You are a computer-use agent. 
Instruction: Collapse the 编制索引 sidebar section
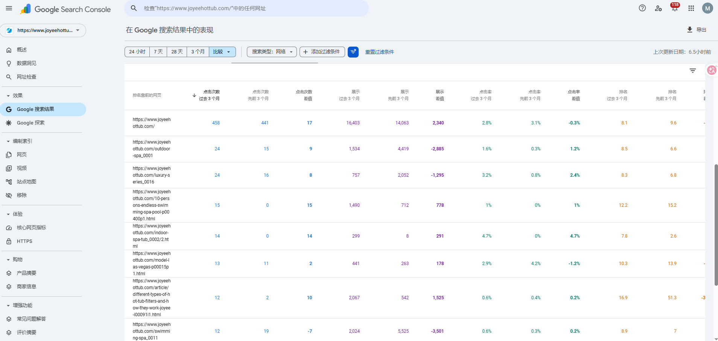click(8, 141)
